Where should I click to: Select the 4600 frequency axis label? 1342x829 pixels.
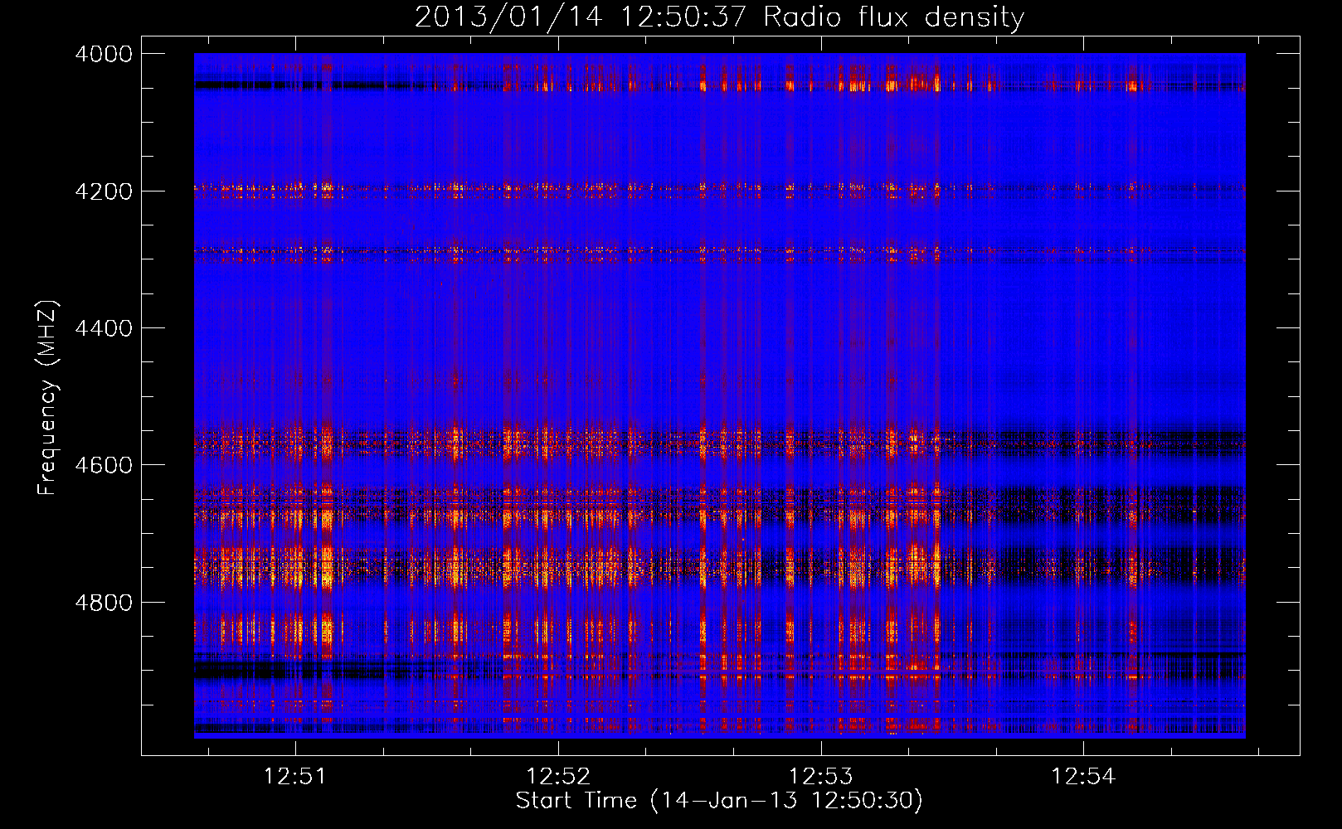104,465
